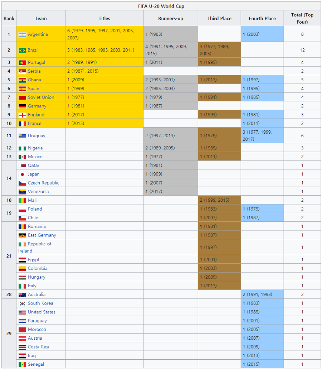Click France's fourth place cell 1 (2011)
This screenshot has height=369, width=322.
(262, 123)
